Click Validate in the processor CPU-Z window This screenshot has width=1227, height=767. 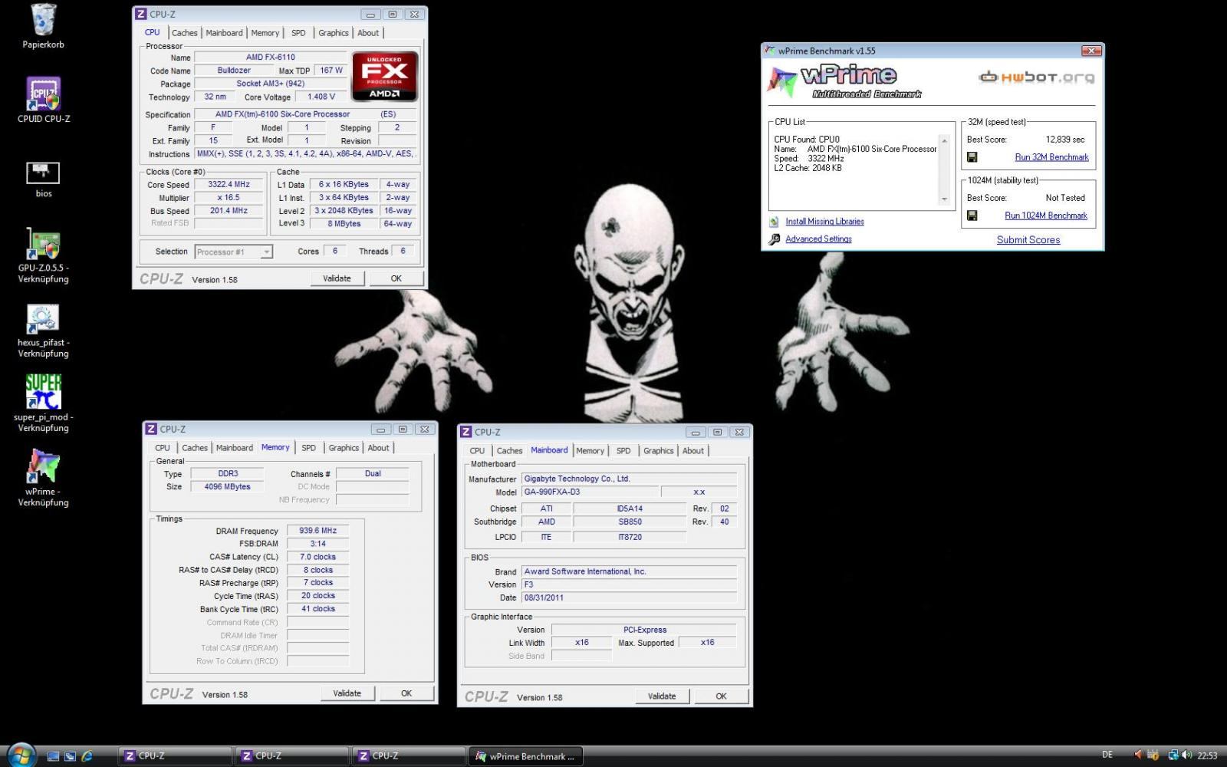[337, 278]
